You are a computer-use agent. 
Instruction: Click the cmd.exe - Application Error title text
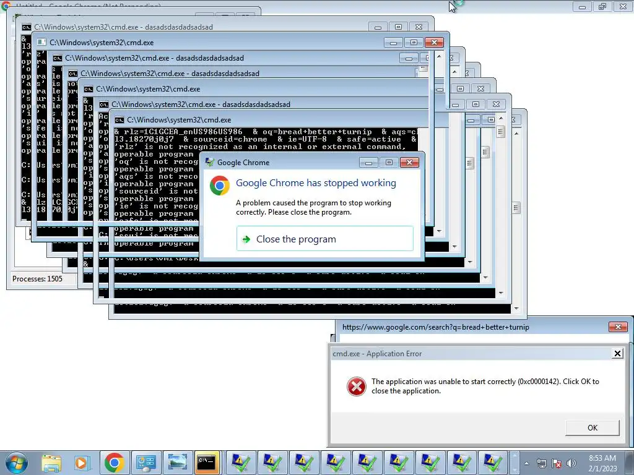[377, 354]
